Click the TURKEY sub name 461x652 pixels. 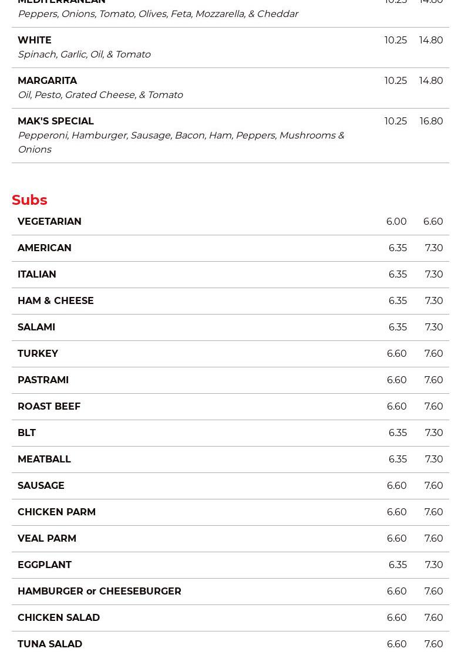click(38, 353)
